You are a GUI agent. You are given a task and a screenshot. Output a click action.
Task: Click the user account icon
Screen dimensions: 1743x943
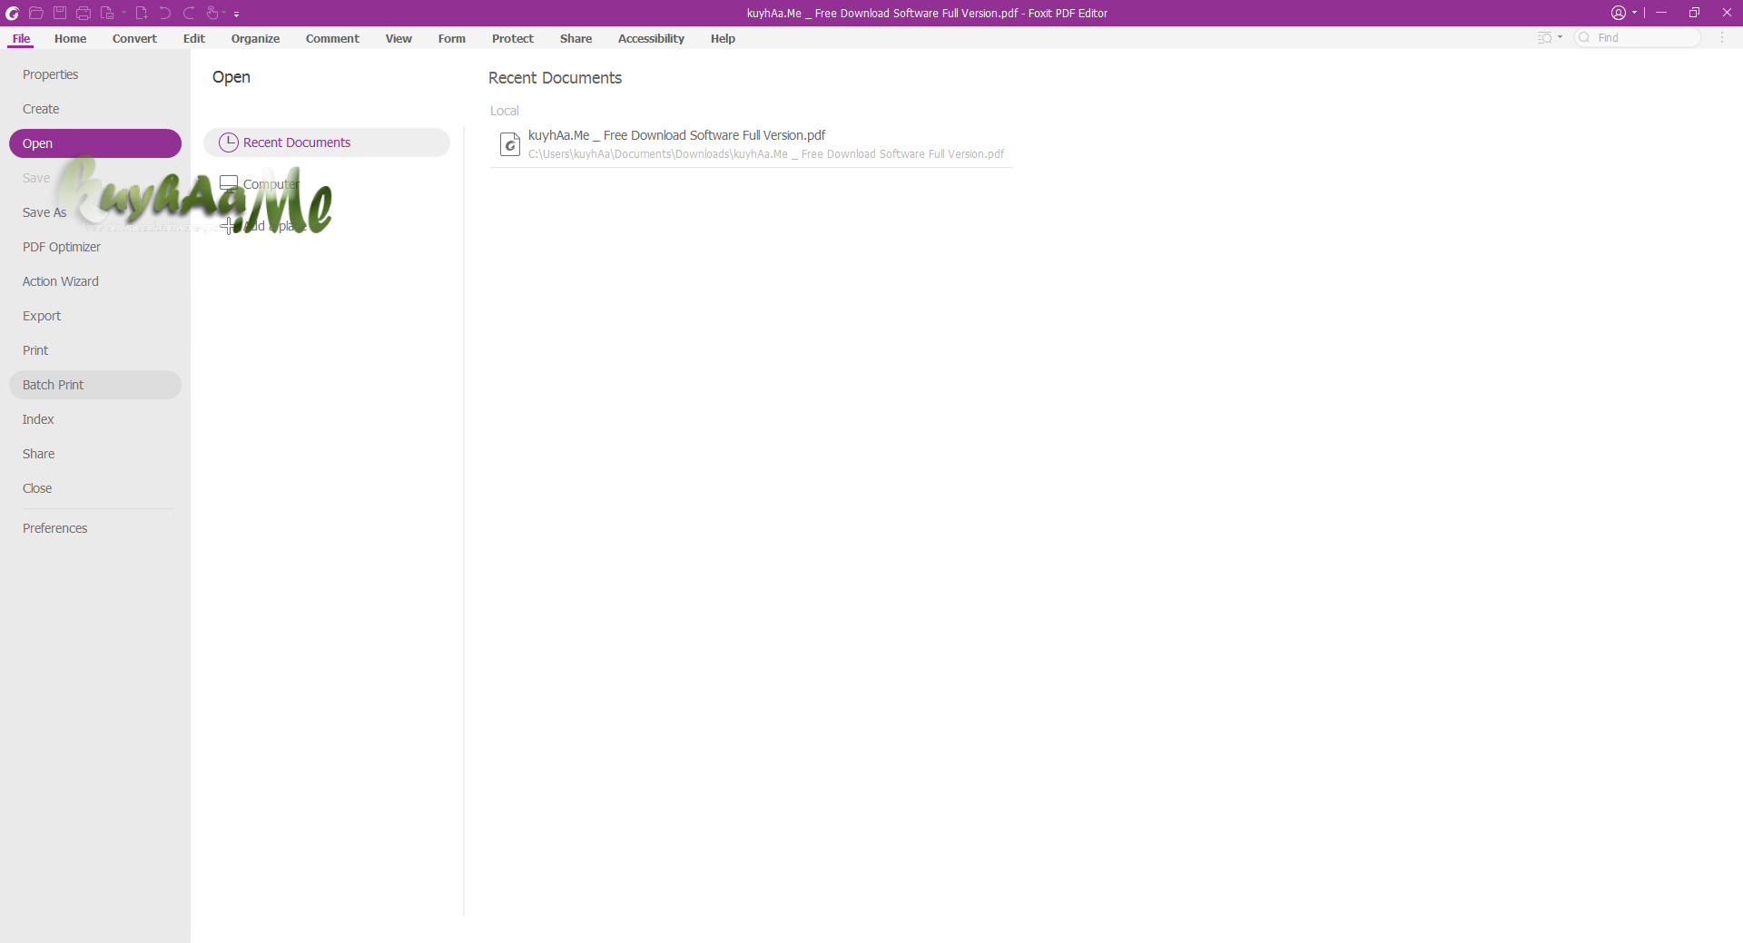point(1619,13)
